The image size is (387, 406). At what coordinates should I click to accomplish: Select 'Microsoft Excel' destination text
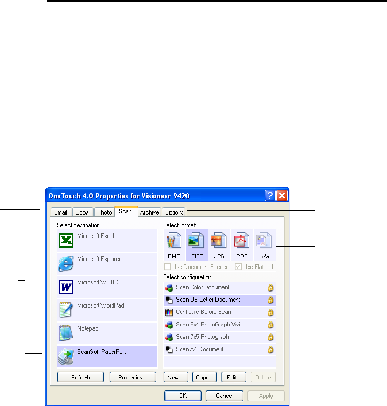click(96, 236)
